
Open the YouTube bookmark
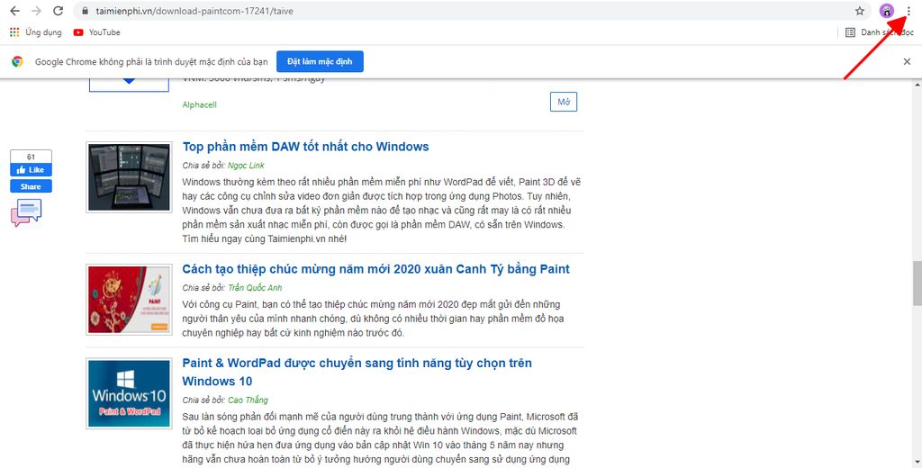click(x=97, y=32)
